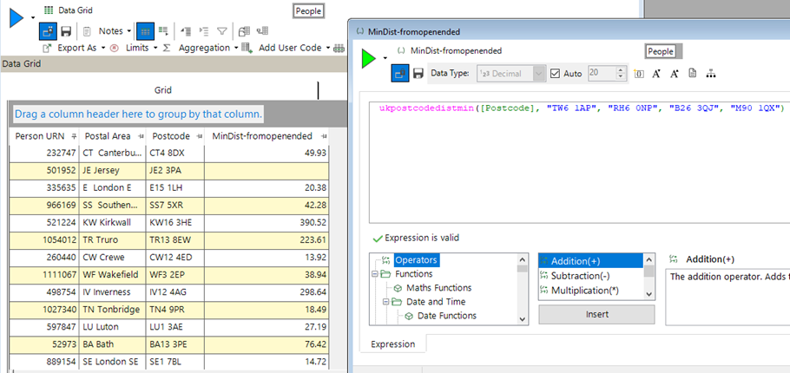Viewport: 790px width, 373px height.
Task: Click the Aggregation sigma icon
Action: tap(167, 48)
